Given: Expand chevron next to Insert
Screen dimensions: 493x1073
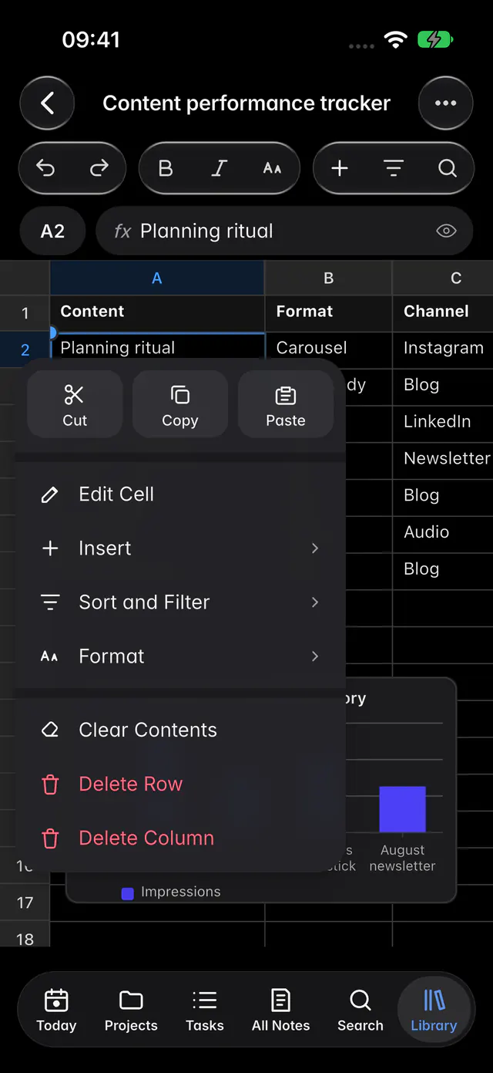Looking at the screenshot, I should pos(315,548).
